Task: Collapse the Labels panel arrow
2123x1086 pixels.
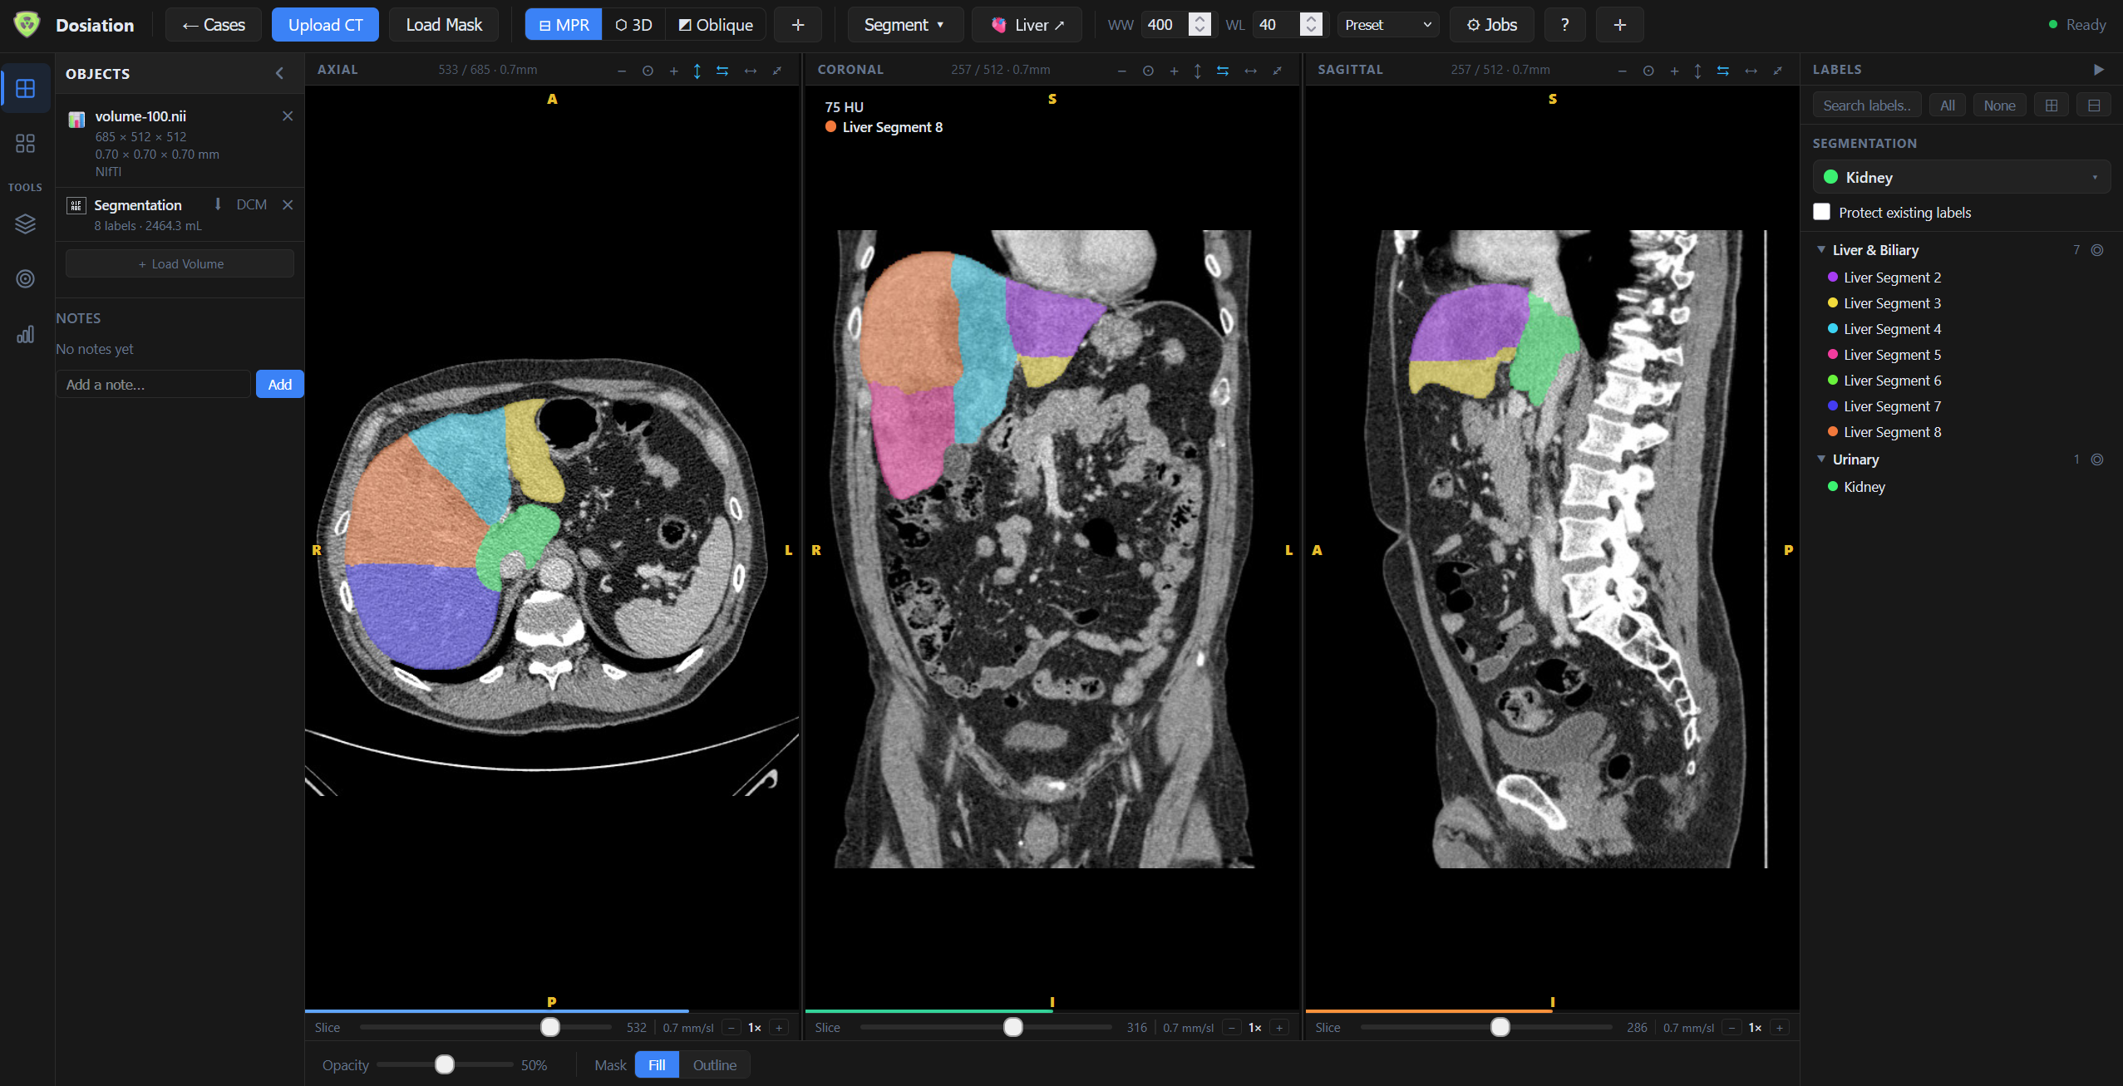Action: tap(2099, 70)
